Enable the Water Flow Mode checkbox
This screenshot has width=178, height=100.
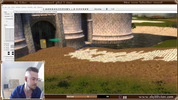pos(4,57)
